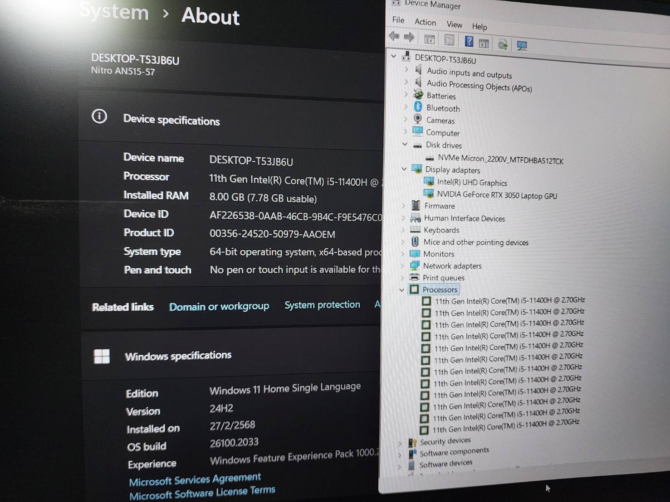This screenshot has width=670, height=502.
Task: Collapse the Display adapters node
Action: (404, 169)
